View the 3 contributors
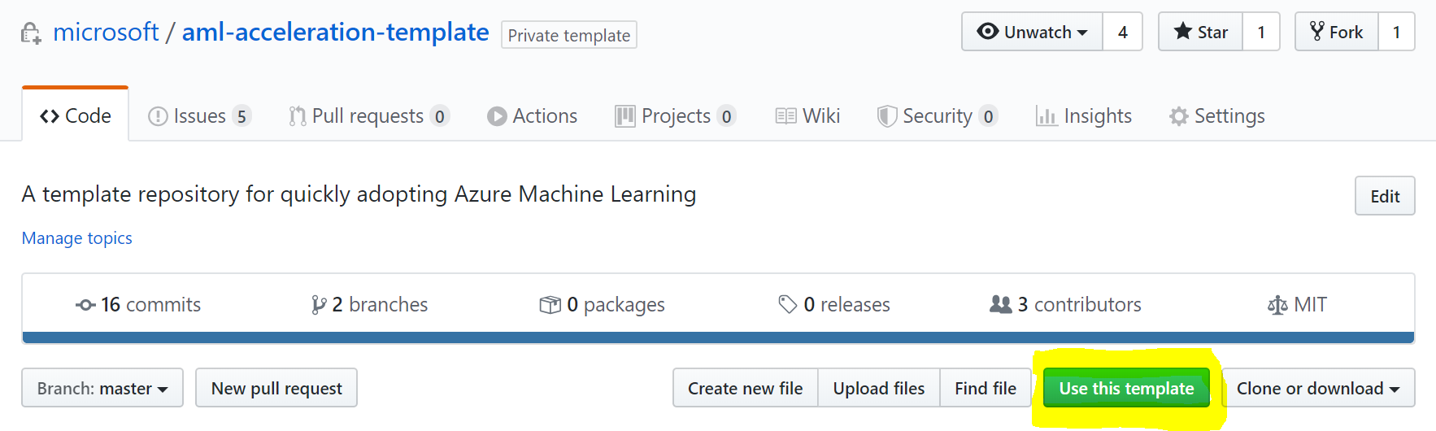The width and height of the screenshot is (1436, 431). tap(1065, 304)
